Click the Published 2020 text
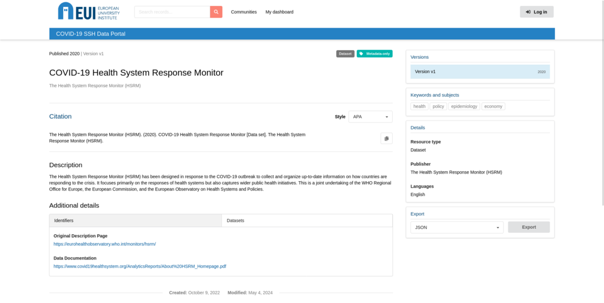Screen dimensions: 604x303 point(64,54)
